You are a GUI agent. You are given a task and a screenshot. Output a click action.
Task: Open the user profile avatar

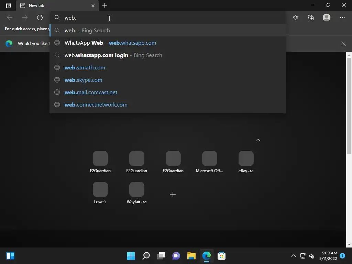point(327,18)
